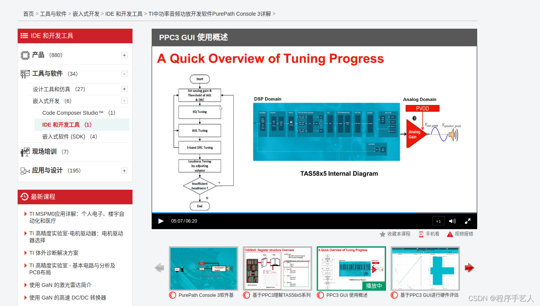Viewport: 540px width, 306px height.
Task: Expand 产品 category plus button
Action: pos(124,55)
